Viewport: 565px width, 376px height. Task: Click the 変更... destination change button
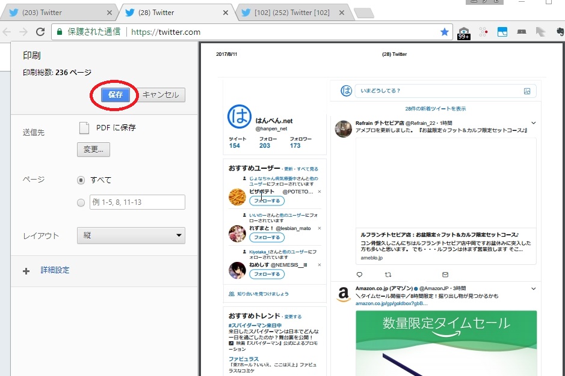pos(93,150)
